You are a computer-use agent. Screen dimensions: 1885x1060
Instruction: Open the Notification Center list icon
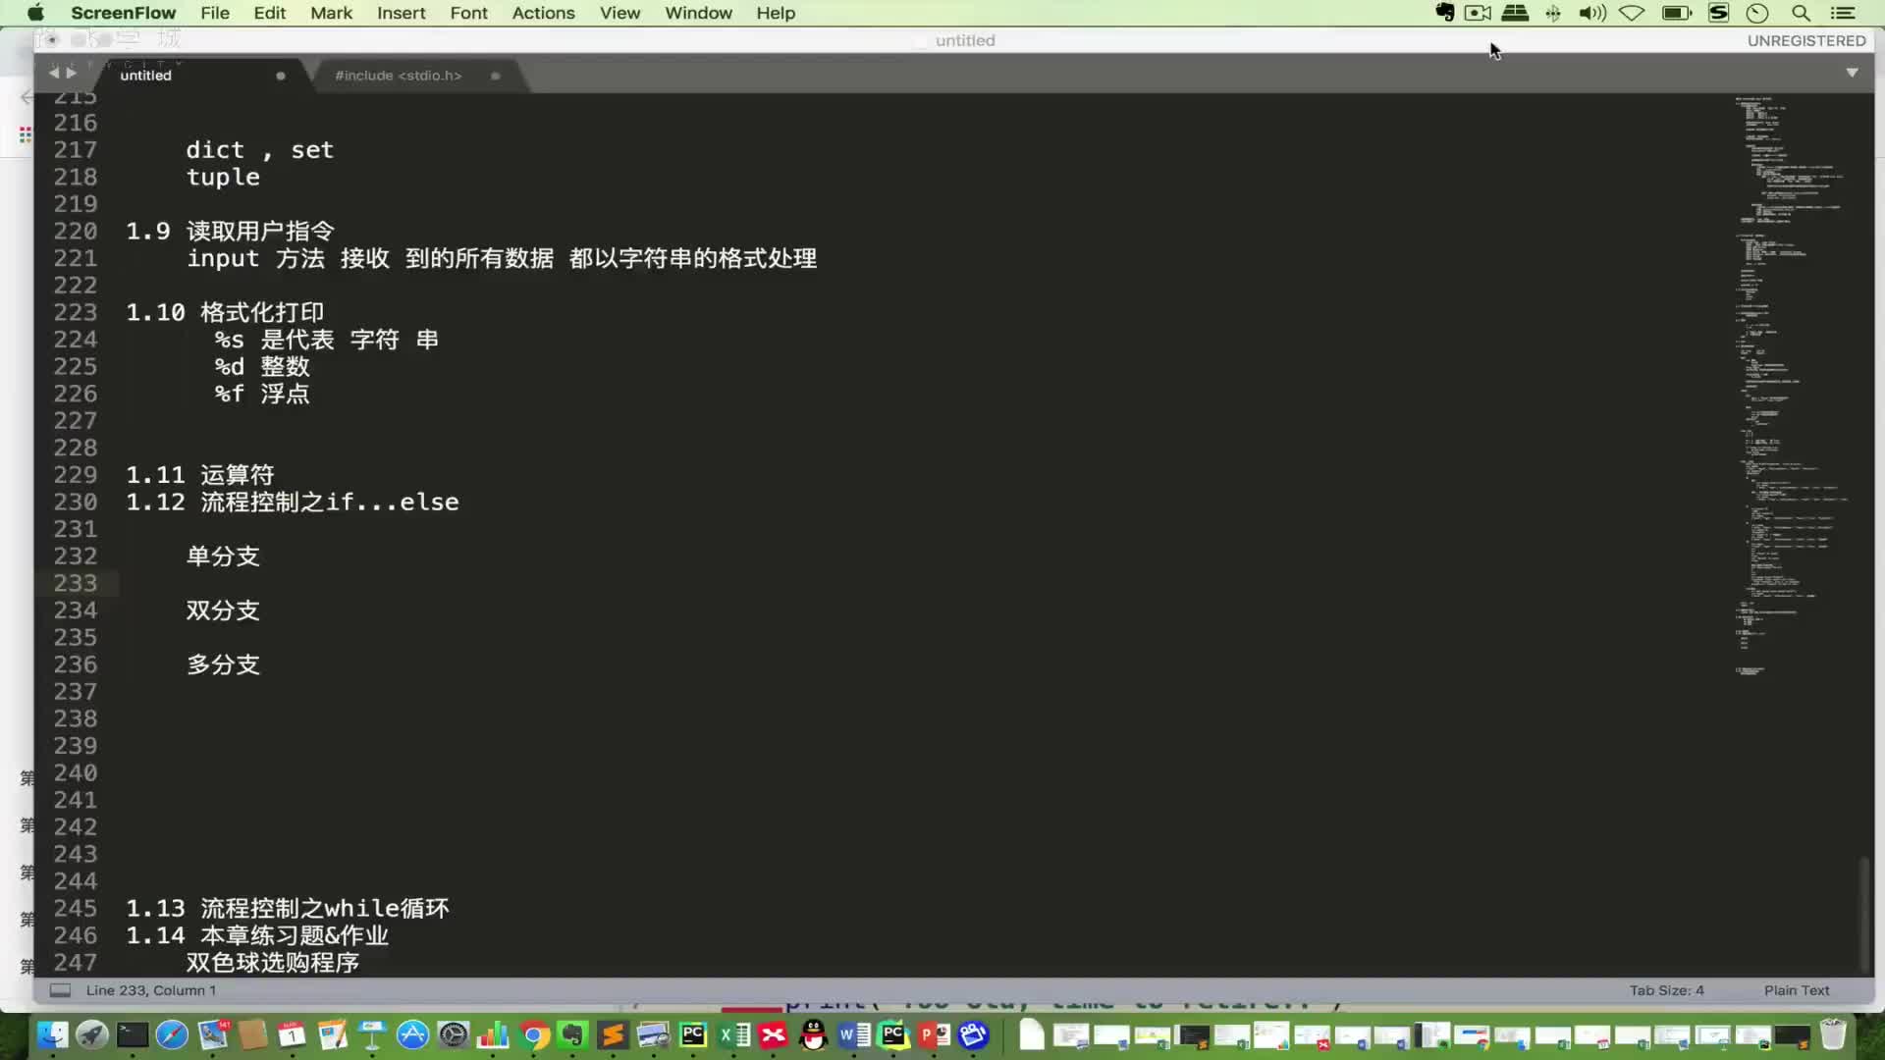[1843, 13]
